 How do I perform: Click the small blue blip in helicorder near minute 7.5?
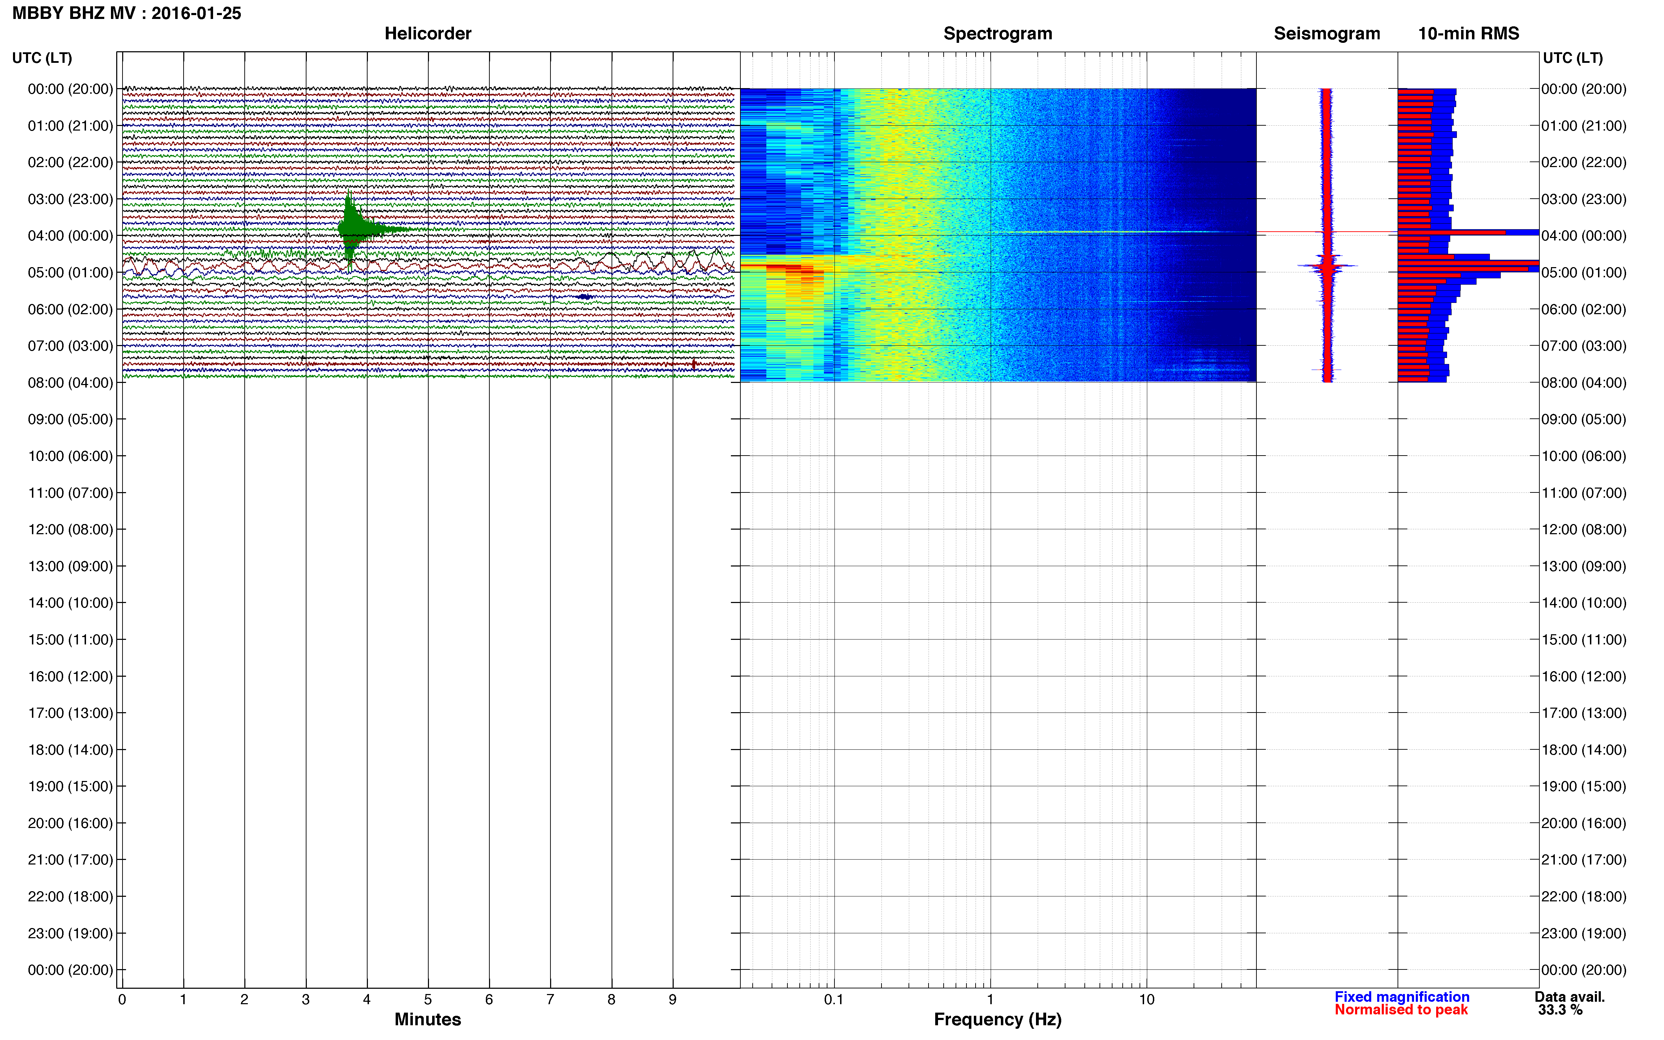coord(585,297)
